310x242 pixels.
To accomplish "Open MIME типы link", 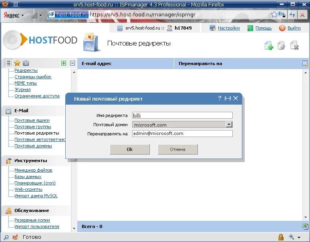I will tap(26, 83).
